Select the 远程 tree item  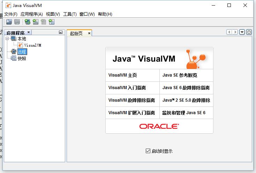click(x=22, y=52)
